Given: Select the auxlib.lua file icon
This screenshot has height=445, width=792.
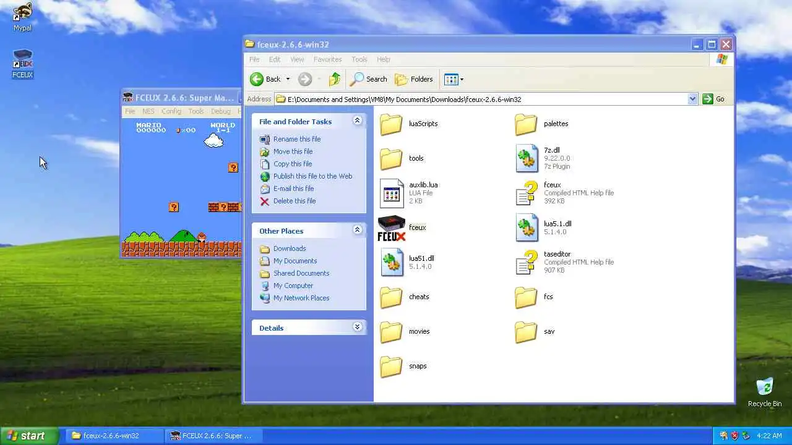Looking at the screenshot, I should (x=392, y=193).
